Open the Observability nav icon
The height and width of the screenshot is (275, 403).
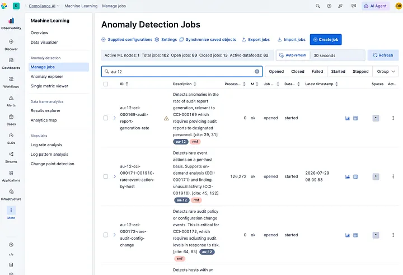11,21
